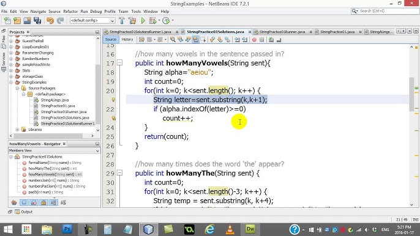420x236 pixels.
Task: Open the Refactor menu
Action: pyautogui.click(x=70, y=11)
